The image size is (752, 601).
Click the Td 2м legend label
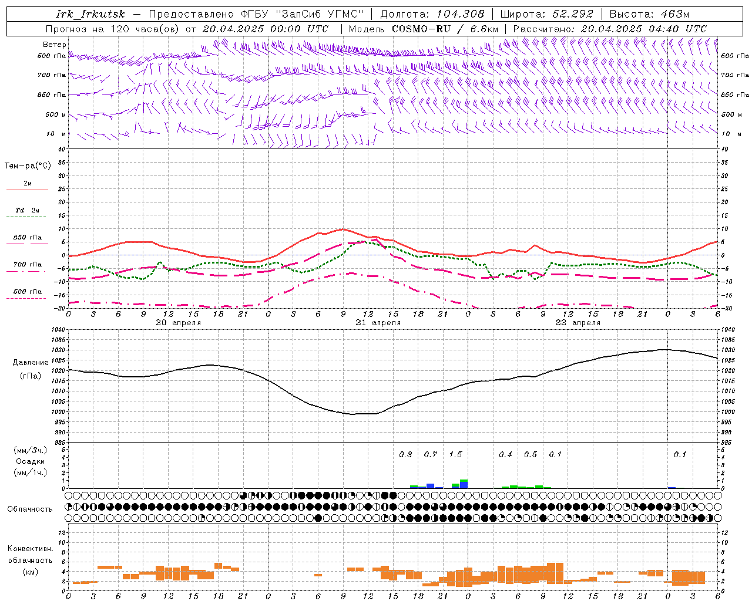(28, 210)
